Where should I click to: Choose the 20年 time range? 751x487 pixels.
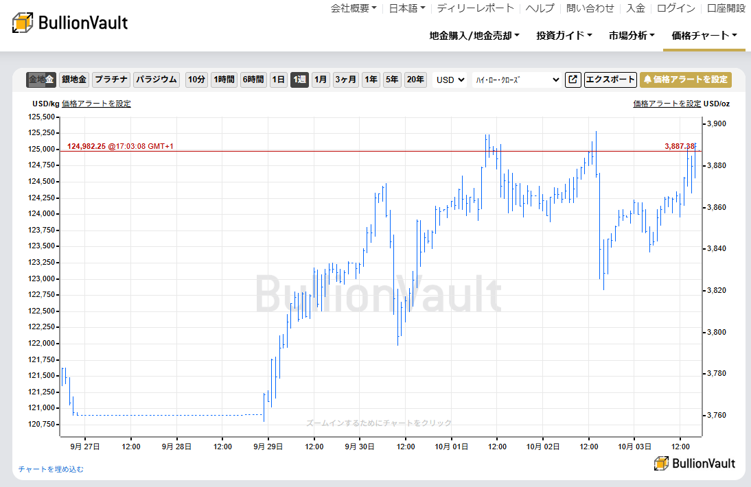pyautogui.click(x=415, y=80)
